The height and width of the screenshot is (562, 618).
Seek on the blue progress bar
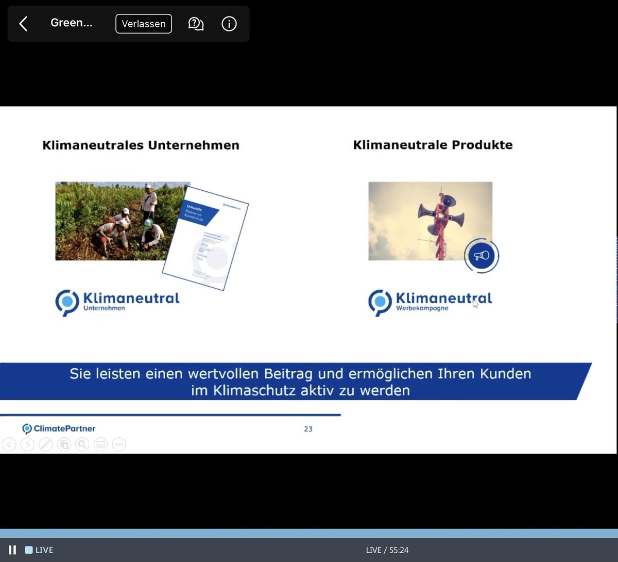click(x=309, y=533)
